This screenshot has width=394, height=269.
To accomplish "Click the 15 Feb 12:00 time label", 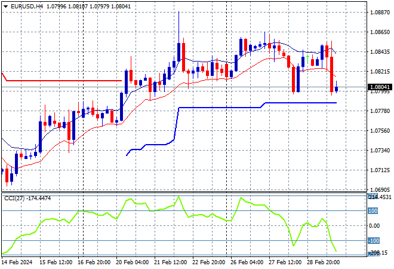I will 56,262.
